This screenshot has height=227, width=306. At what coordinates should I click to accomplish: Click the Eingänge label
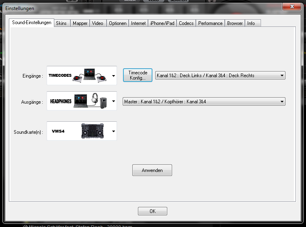(x=33, y=76)
